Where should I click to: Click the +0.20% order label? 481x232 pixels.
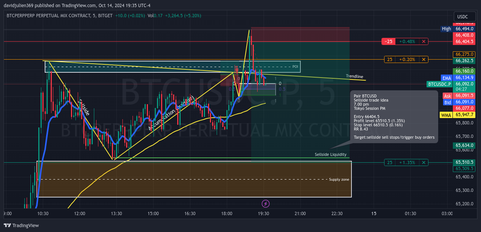coord(407,59)
